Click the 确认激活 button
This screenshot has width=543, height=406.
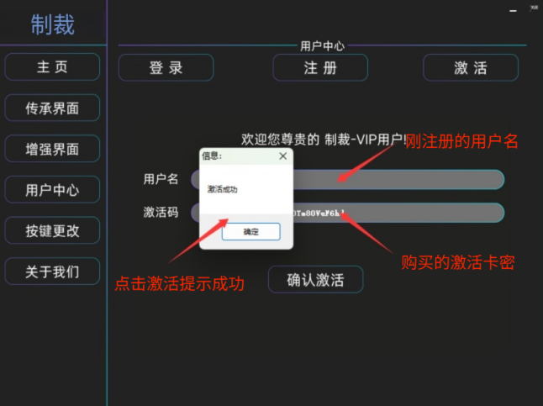315,280
